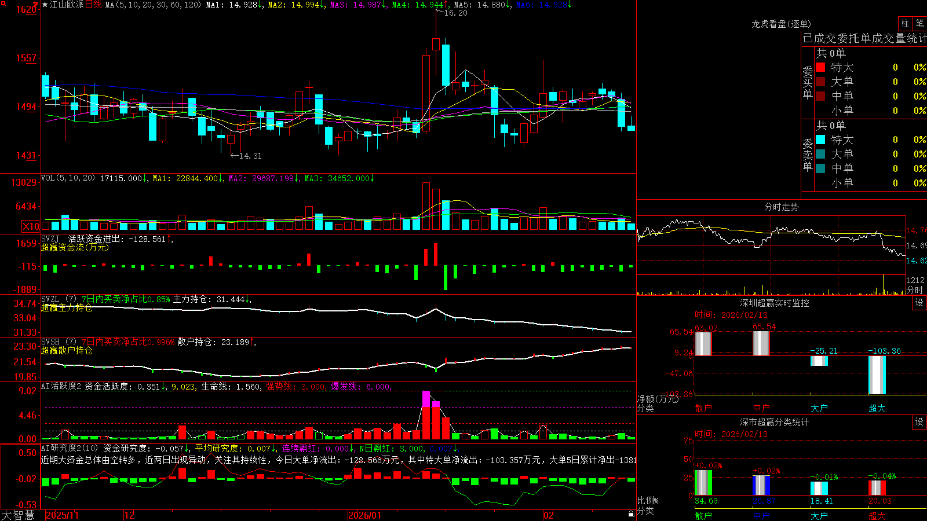This screenshot has height=521, width=927.
Task: Click the teal 中单 swatch under 委卖单
Action: tap(820, 168)
